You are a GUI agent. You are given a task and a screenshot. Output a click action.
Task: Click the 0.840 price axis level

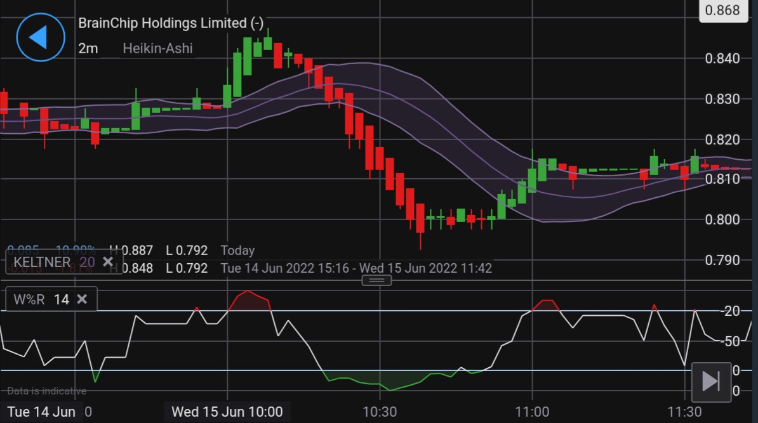pos(722,59)
